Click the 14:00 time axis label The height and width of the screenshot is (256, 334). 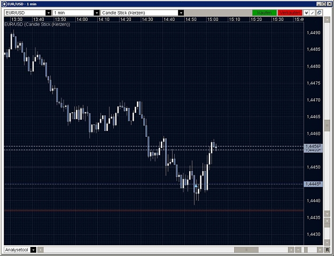(82, 19)
